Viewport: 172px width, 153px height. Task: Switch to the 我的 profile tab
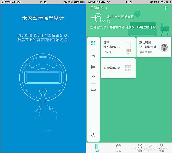pos(162,148)
